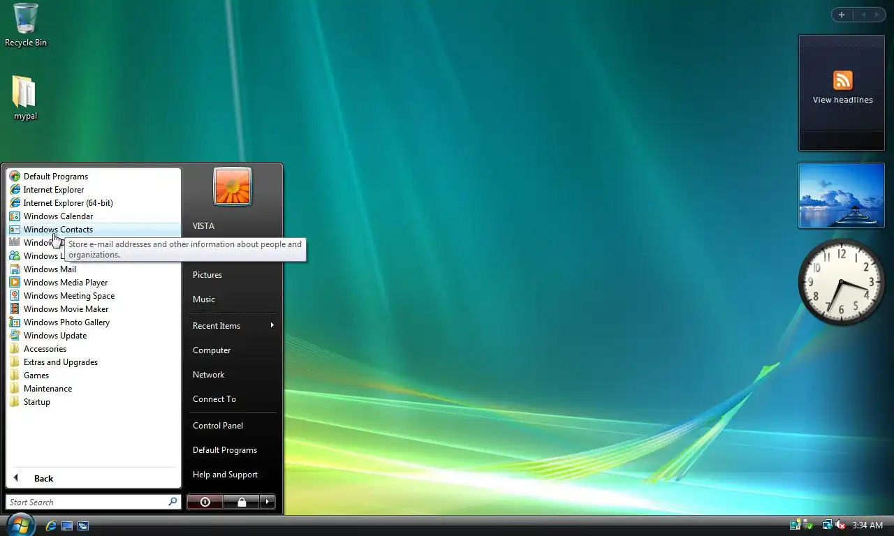Screen dimensions: 894x536
Task: Click the Windows Mail envelope icon
Action: (x=15, y=269)
